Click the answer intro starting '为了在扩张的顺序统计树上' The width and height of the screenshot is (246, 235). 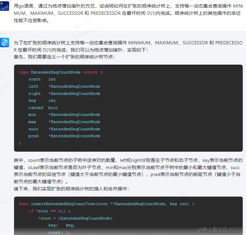pyautogui.click(x=128, y=46)
